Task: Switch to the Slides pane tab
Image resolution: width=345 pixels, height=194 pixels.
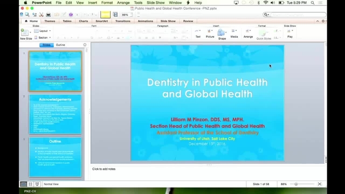Action: 46,45
